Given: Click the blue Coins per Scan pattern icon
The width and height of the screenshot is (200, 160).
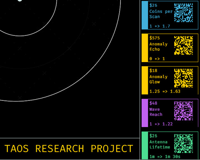Looking at the screenshot, I should pyautogui.click(x=183, y=13).
